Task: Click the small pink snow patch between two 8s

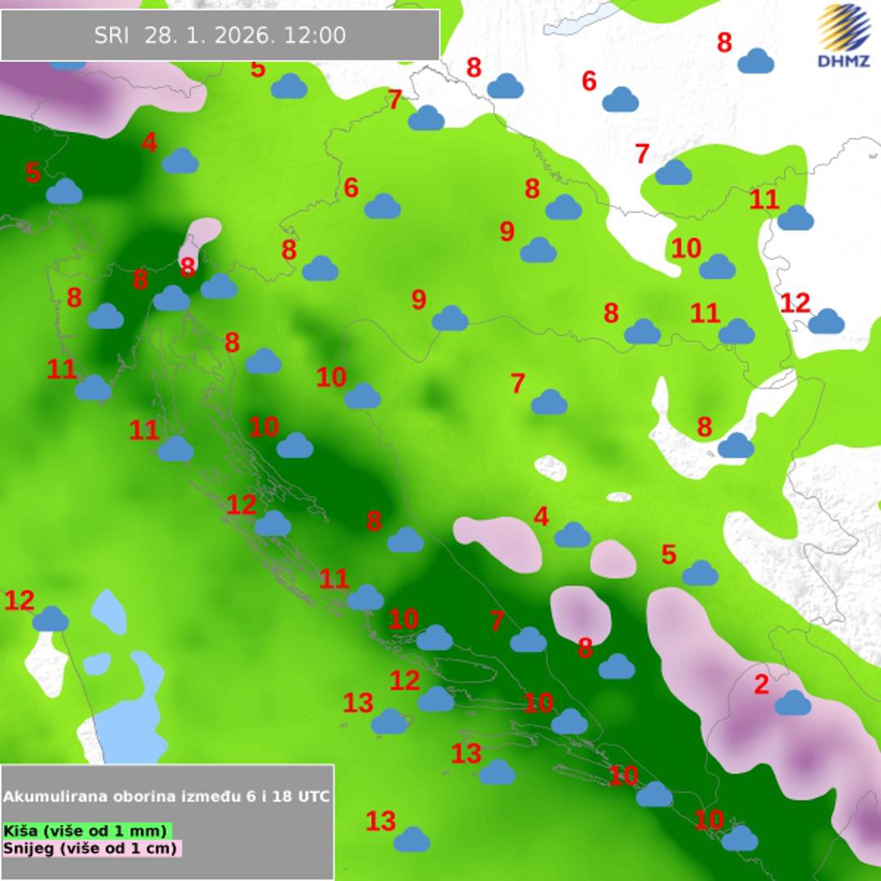Action: coord(201,239)
